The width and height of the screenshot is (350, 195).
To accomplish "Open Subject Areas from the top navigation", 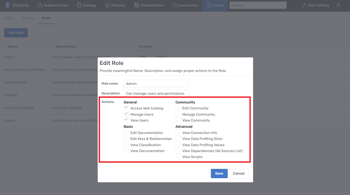I will 53,5.
